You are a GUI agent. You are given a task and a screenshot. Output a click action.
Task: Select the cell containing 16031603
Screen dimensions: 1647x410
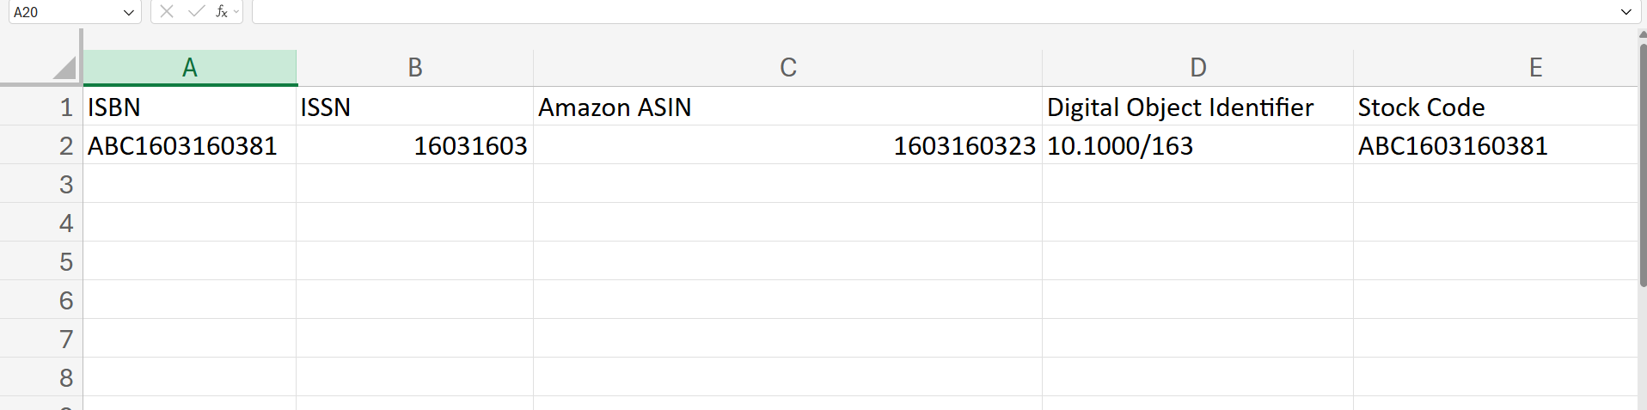pyautogui.click(x=414, y=146)
